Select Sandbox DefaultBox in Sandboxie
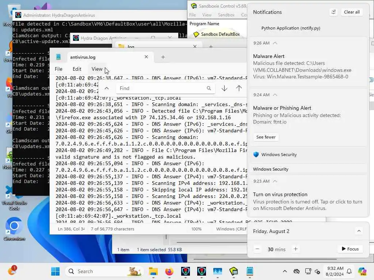This screenshot has height=280, width=374. 220,34
